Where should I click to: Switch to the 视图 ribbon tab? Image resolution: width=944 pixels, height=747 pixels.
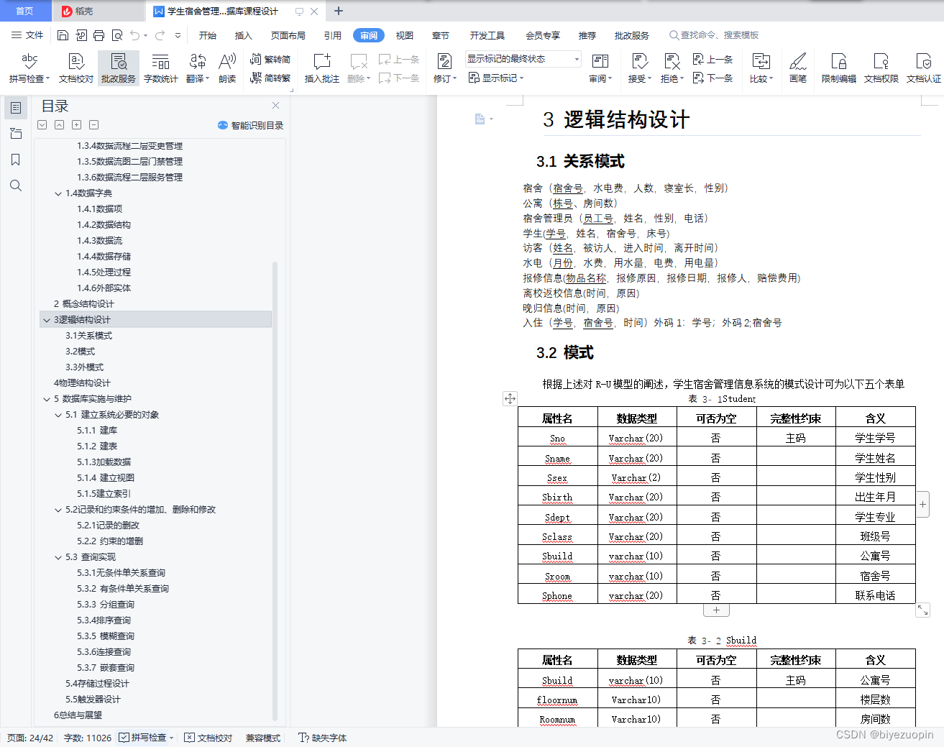[404, 35]
